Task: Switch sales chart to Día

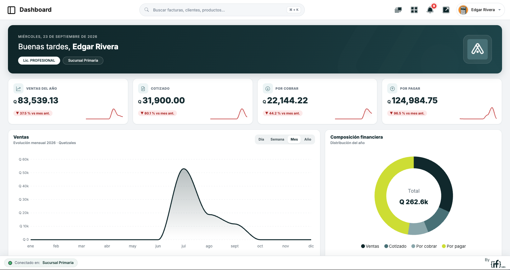Action: [x=261, y=139]
